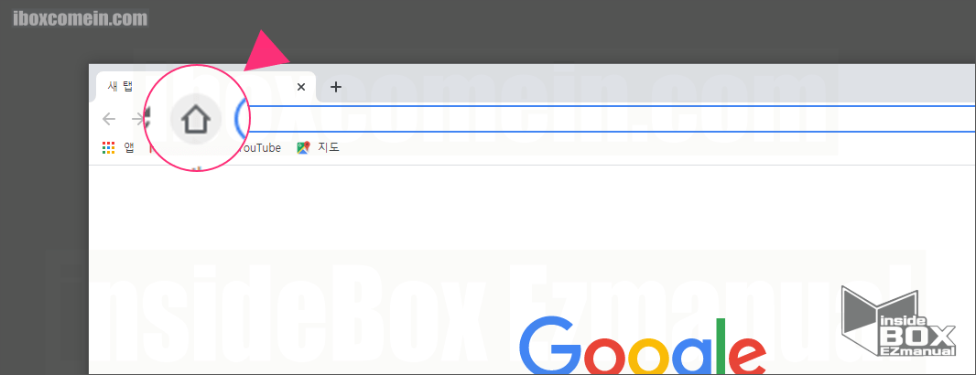Click the Google logo on the page

coord(641,348)
